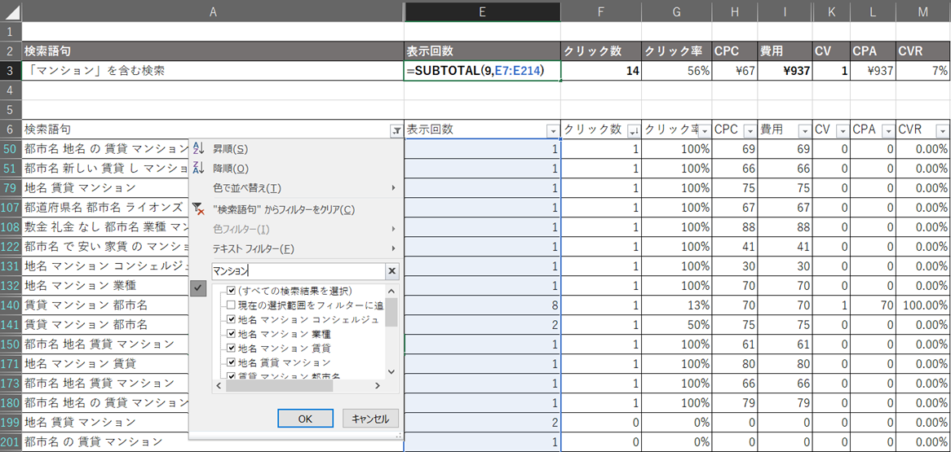Click row 79 cell 地名 賃貸 マンション
Screen dimensions: 951x452
coord(105,188)
